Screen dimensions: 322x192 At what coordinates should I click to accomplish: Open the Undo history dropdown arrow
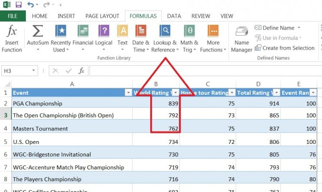[x=37, y=4]
